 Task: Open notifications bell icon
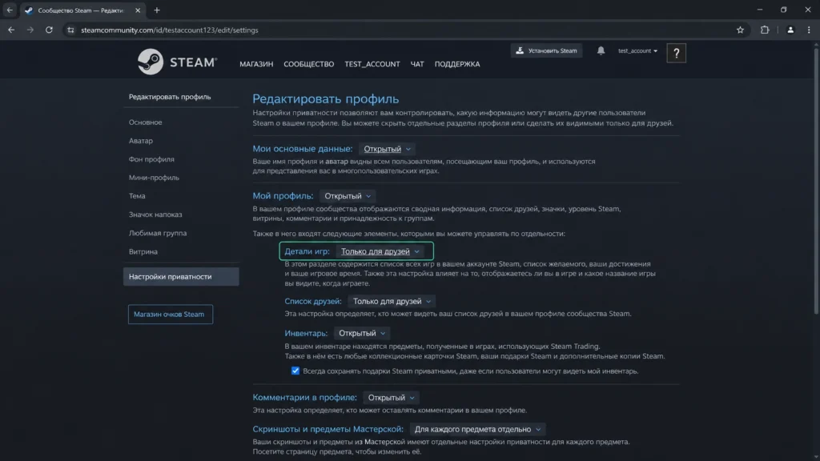pos(601,50)
